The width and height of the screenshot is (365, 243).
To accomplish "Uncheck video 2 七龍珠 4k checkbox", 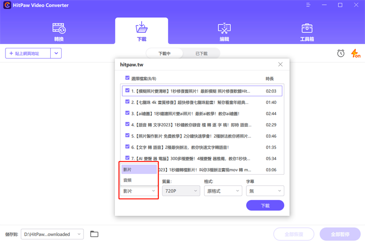I will tap(127, 102).
